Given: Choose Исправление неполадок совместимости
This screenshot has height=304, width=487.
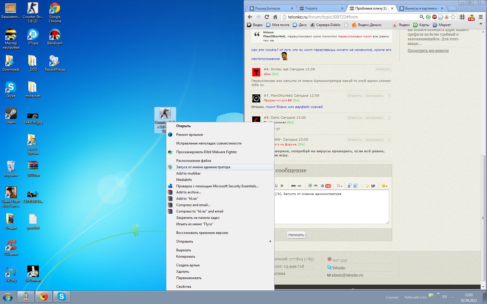Looking at the screenshot, I should click(x=220, y=143).
